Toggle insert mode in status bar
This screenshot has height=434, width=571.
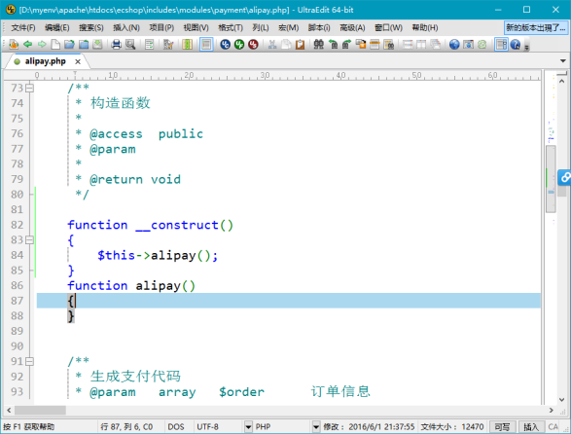point(530,427)
